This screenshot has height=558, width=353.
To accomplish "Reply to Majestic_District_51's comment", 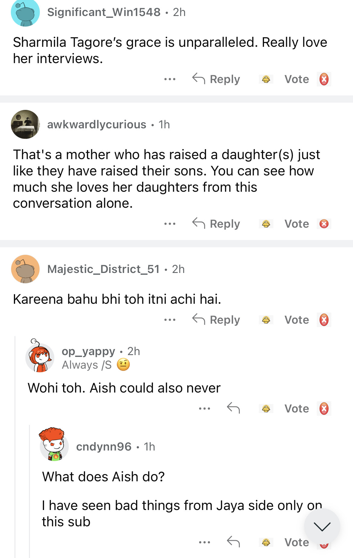I will click(216, 320).
